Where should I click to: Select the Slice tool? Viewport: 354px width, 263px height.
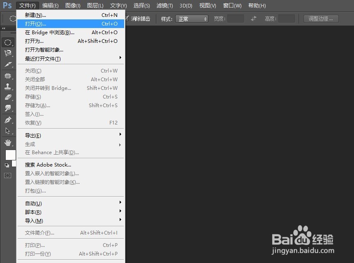pyautogui.click(x=8, y=64)
